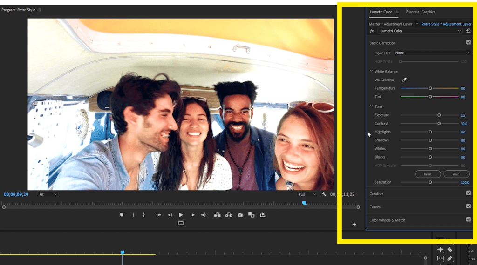This screenshot has height=265, width=477.
Task: Open the Lumetri Color effect dropdown
Action: coord(420,31)
